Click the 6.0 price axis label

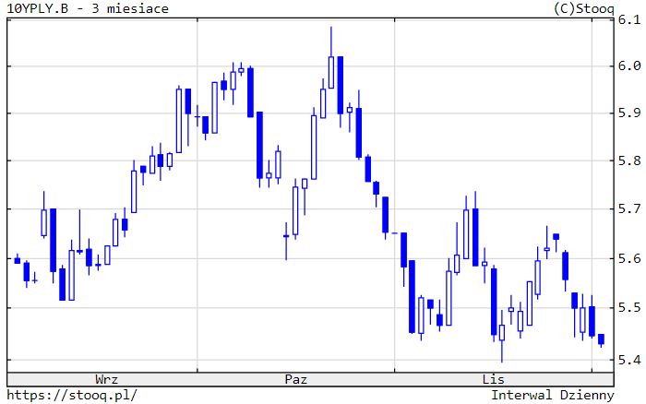click(x=628, y=66)
